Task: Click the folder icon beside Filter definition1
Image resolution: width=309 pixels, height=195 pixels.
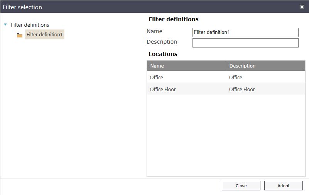Action: 20,35
